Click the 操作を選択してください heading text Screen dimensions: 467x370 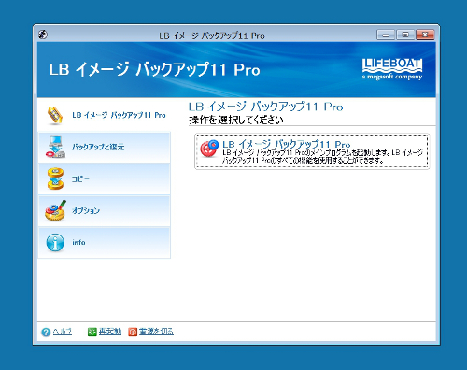tap(236, 120)
